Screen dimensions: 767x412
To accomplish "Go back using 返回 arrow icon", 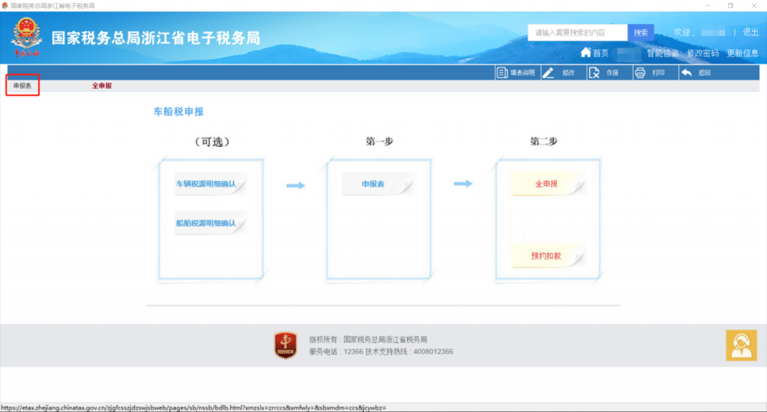I will [686, 73].
